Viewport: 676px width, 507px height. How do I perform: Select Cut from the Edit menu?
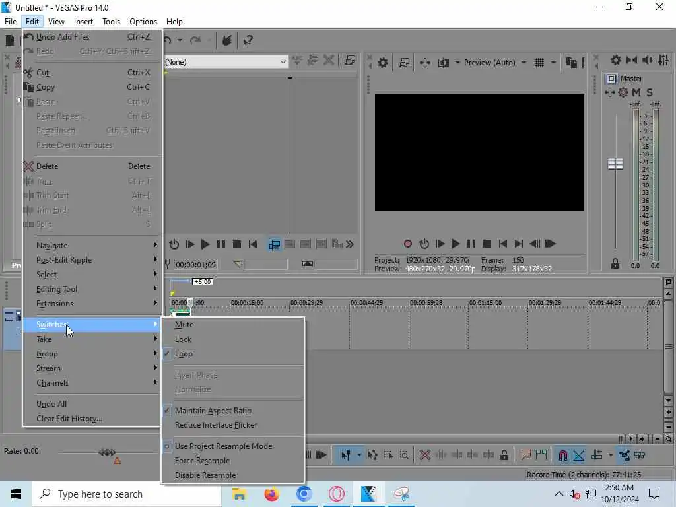(x=92, y=73)
